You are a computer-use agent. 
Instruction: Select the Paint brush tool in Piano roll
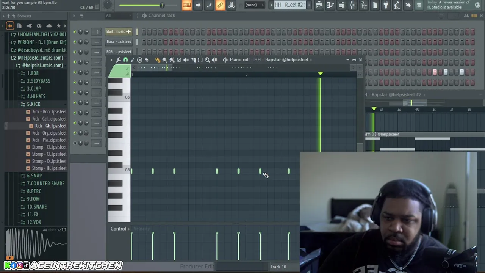tap(165, 60)
